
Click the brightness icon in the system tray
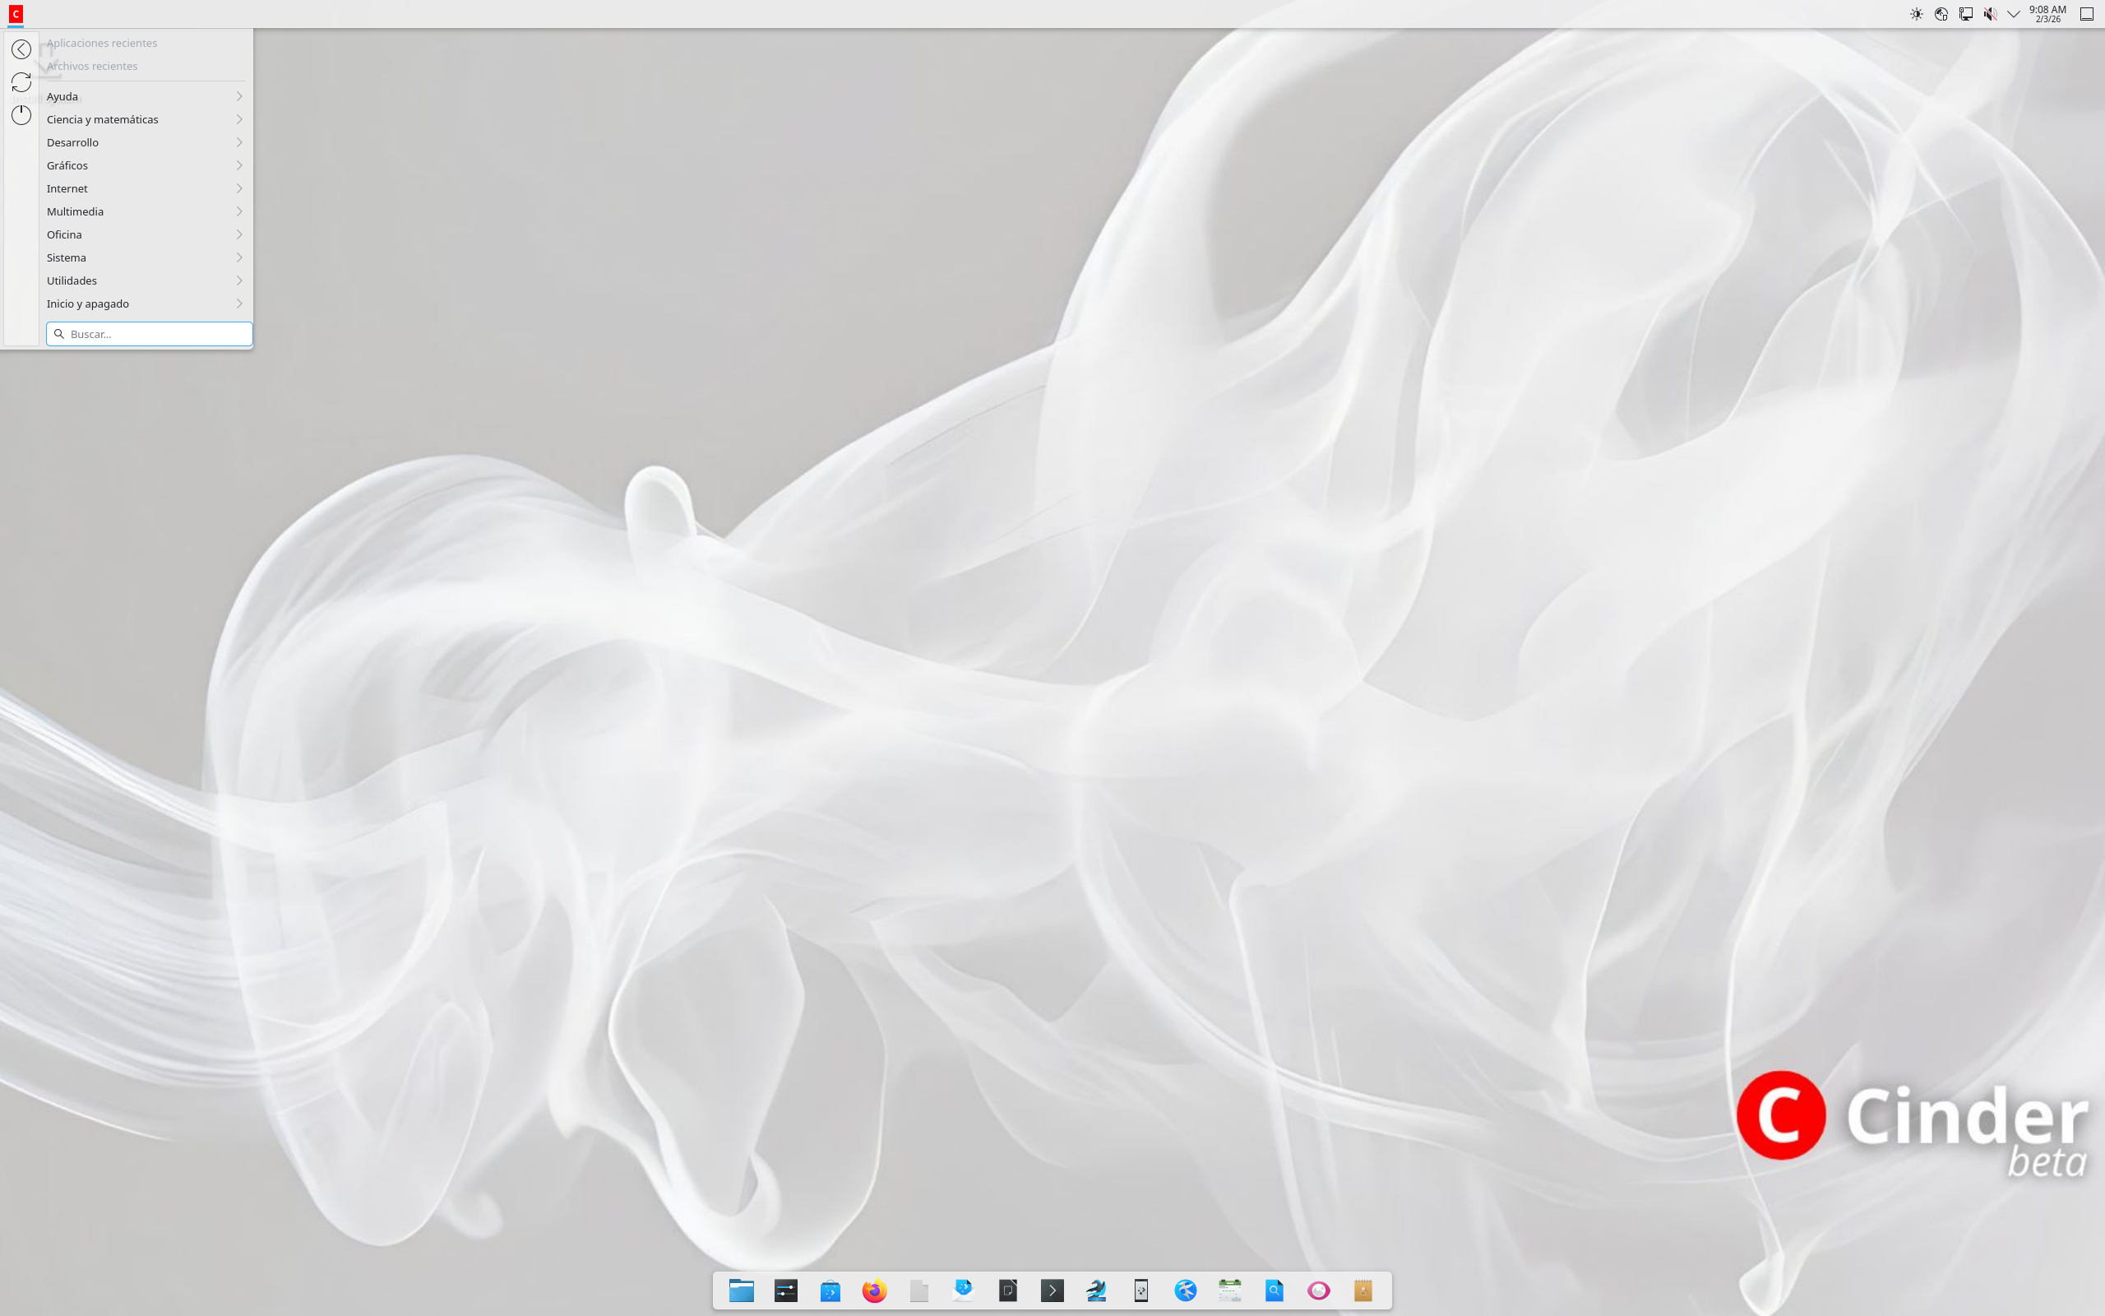pos(1916,14)
